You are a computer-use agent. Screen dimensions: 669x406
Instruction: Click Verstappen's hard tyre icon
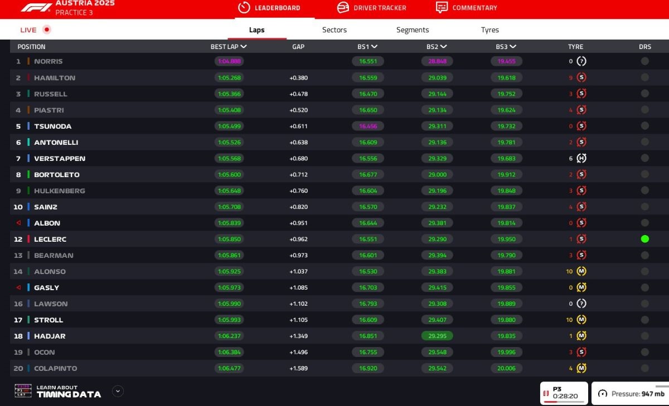coord(581,158)
